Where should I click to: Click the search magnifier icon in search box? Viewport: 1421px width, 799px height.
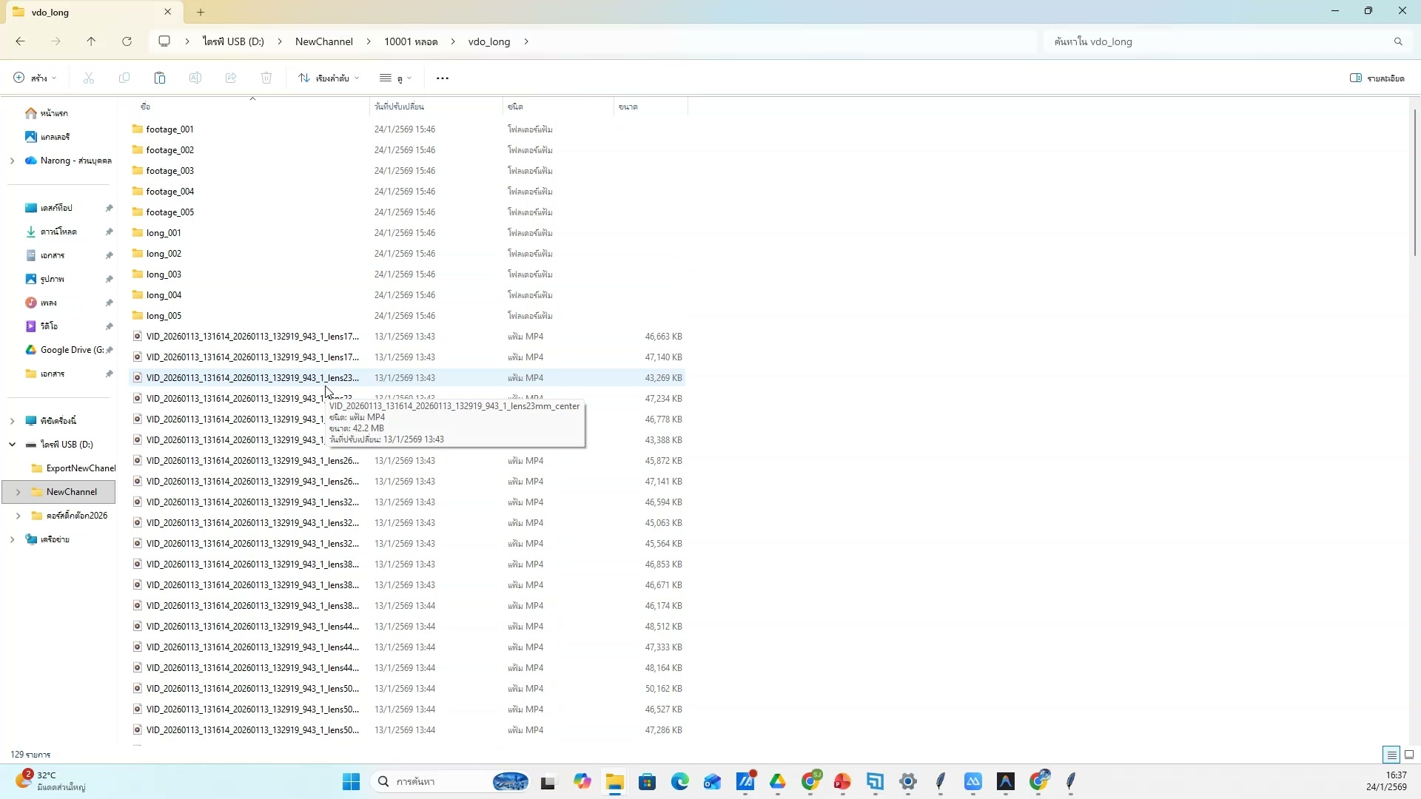tap(1398, 41)
